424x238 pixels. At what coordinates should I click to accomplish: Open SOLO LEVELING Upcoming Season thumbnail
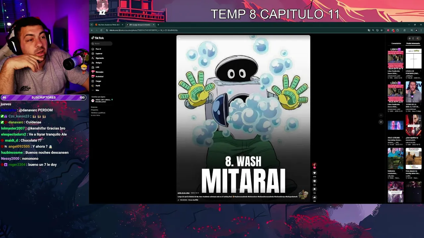point(396,125)
